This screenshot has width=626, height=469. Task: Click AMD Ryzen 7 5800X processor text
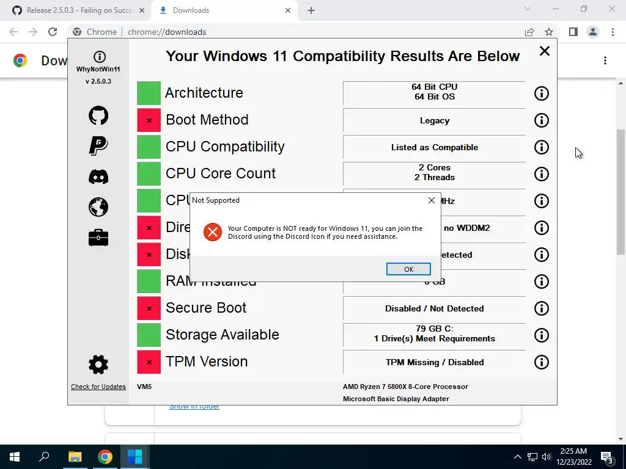coord(405,387)
